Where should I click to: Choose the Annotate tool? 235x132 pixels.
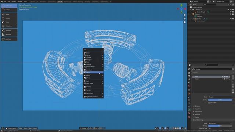[9, 30]
